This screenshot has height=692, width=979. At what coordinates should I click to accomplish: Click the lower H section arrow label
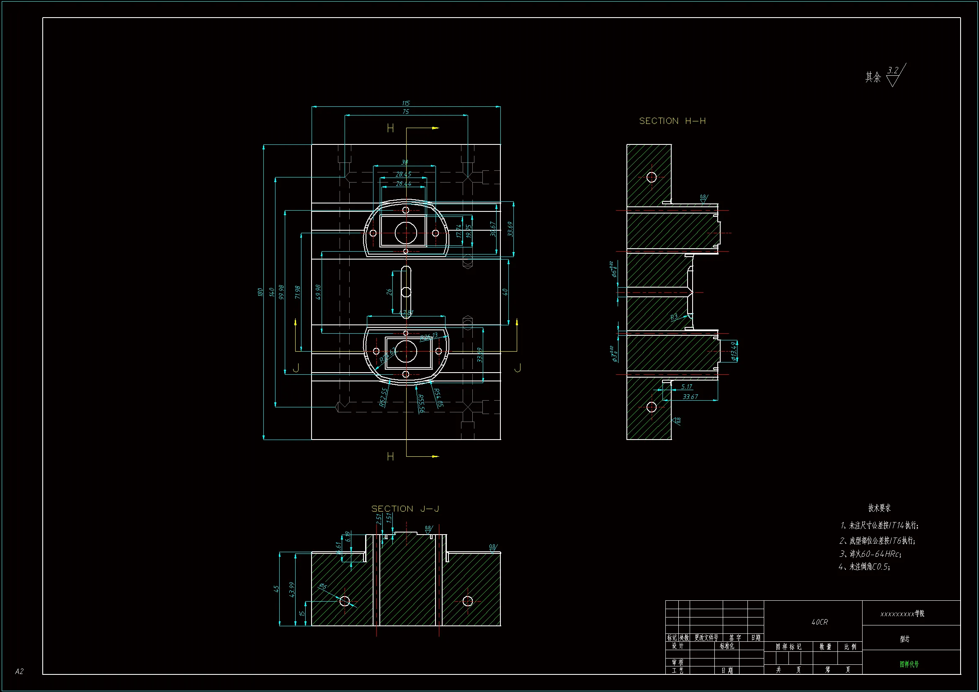point(390,457)
